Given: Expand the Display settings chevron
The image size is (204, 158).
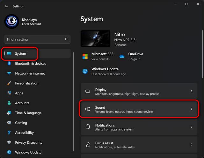Looking at the screenshot, I should point(191,91).
